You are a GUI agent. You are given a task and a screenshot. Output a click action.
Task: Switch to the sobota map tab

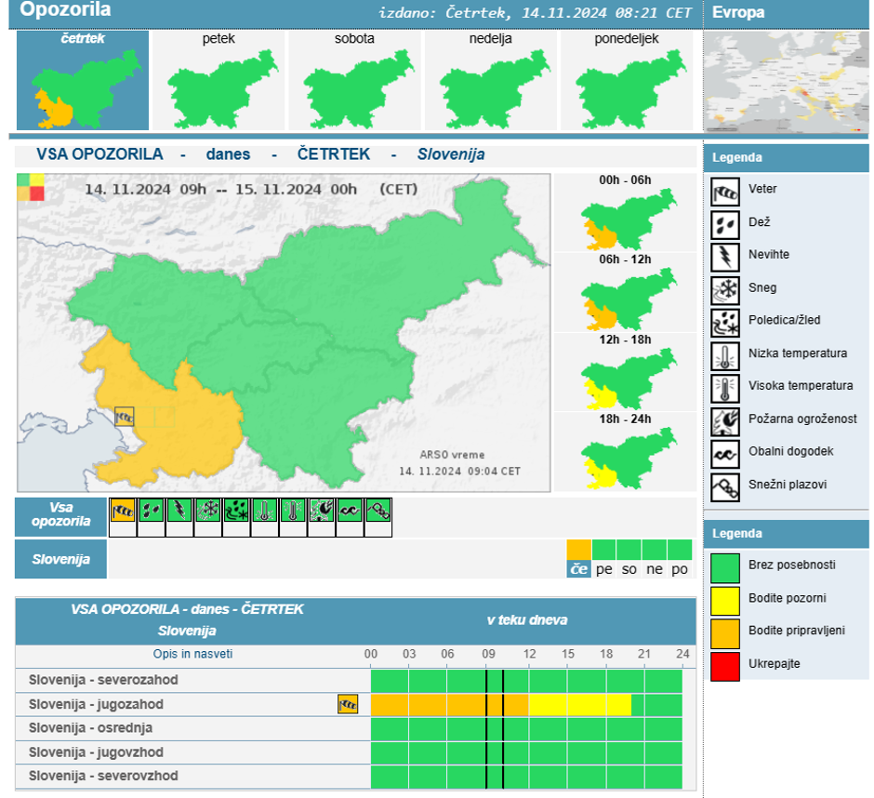(x=354, y=82)
